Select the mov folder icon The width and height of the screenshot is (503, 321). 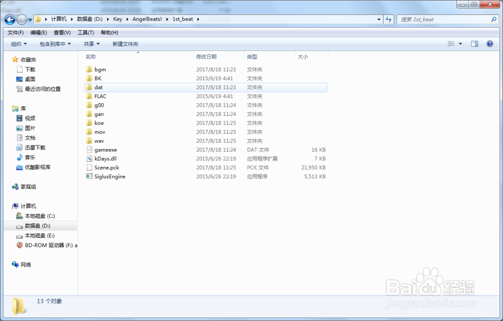(x=89, y=132)
